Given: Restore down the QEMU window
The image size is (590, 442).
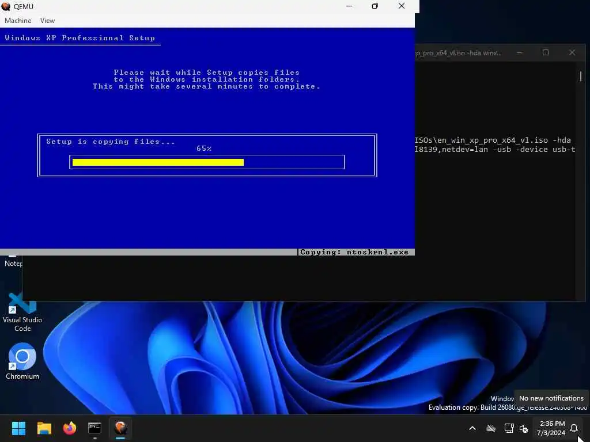Looking at the screenshot, I should 375,6.
